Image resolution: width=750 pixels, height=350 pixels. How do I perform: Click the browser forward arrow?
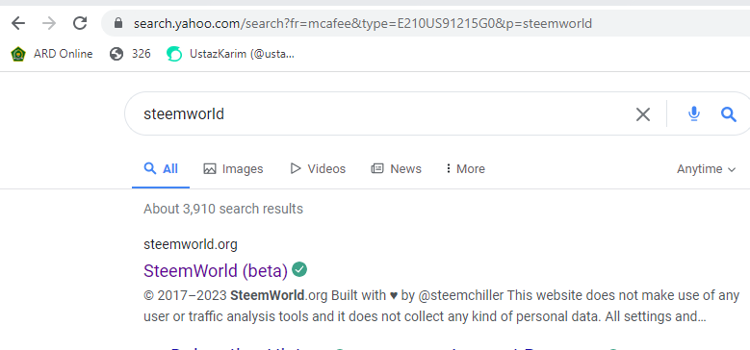point(49,23)
